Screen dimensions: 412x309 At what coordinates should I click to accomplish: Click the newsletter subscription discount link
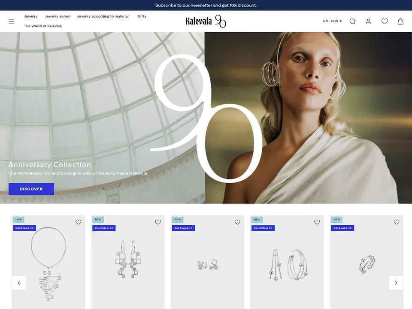click(x=206, y=5)
